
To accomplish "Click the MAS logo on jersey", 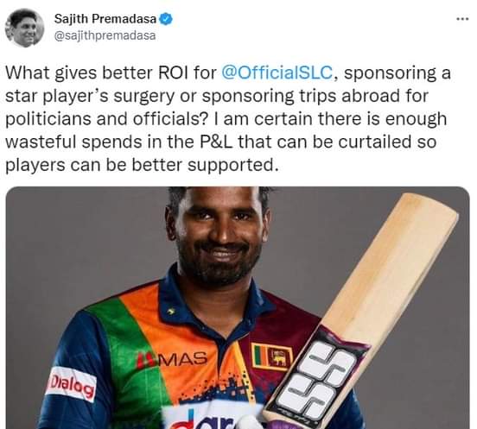I will pyautogui.click(x=172, y=359).
